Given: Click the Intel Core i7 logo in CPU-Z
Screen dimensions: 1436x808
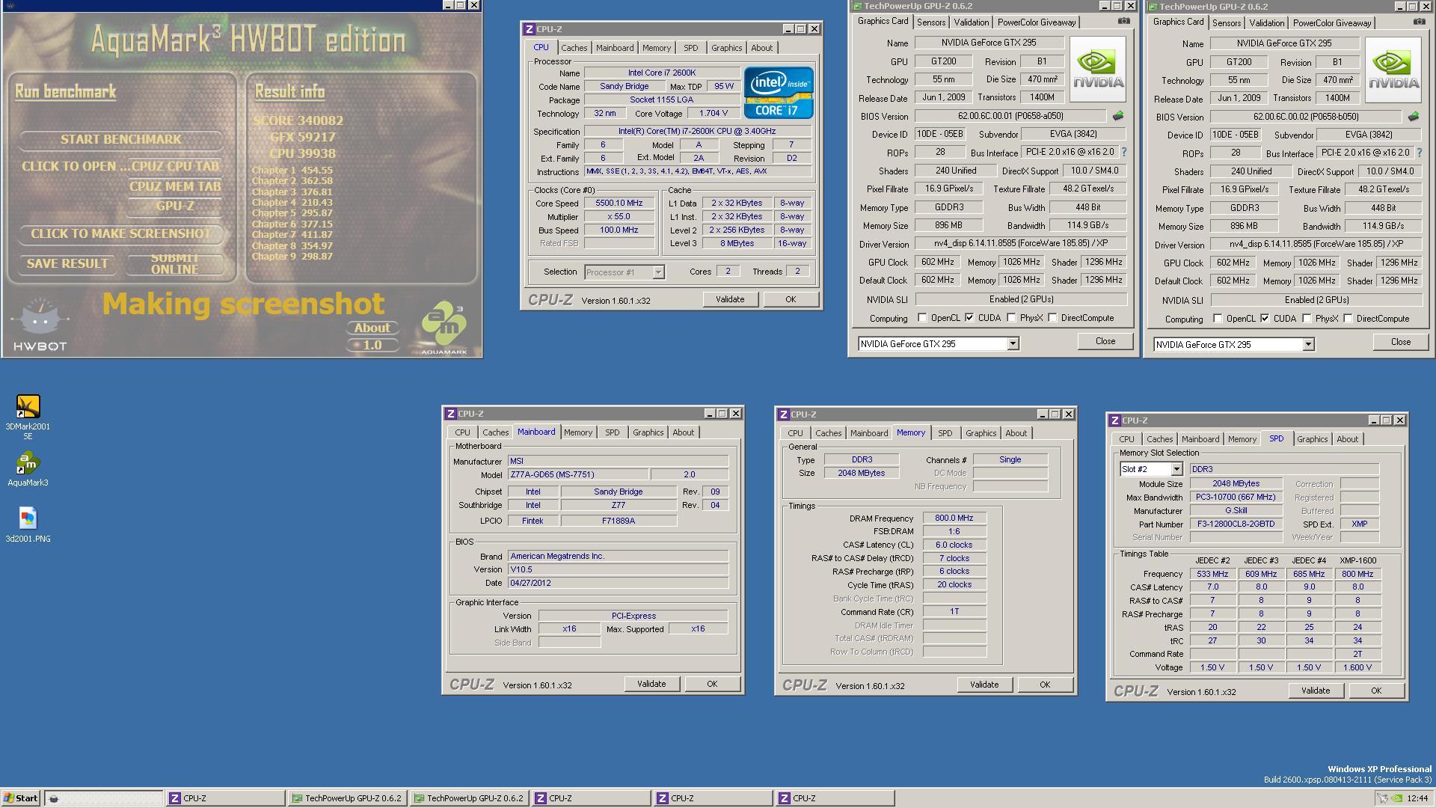Looking at the screenshot, I should point(779,93).
